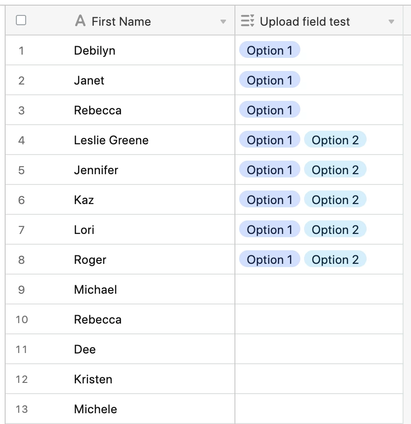Open the Upload field test column dropdown arrow
The height and width of the screenshot is (424, 411).
coord(391,21)
